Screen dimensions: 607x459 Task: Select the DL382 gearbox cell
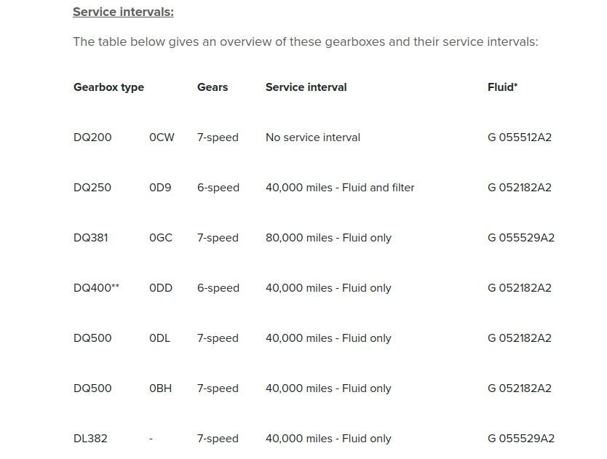tap(90, 439)
